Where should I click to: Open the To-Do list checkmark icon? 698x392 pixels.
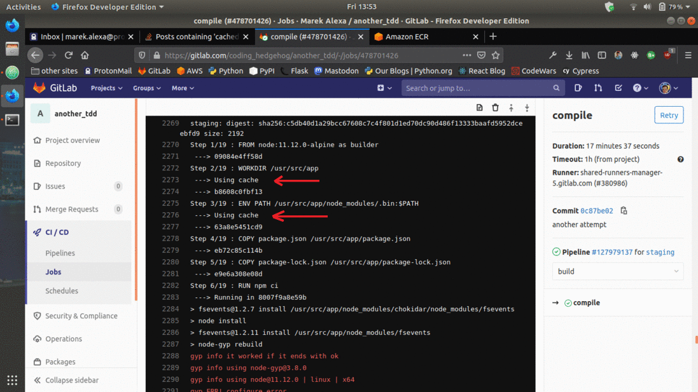pyautogui.click(x=618, y=88)
